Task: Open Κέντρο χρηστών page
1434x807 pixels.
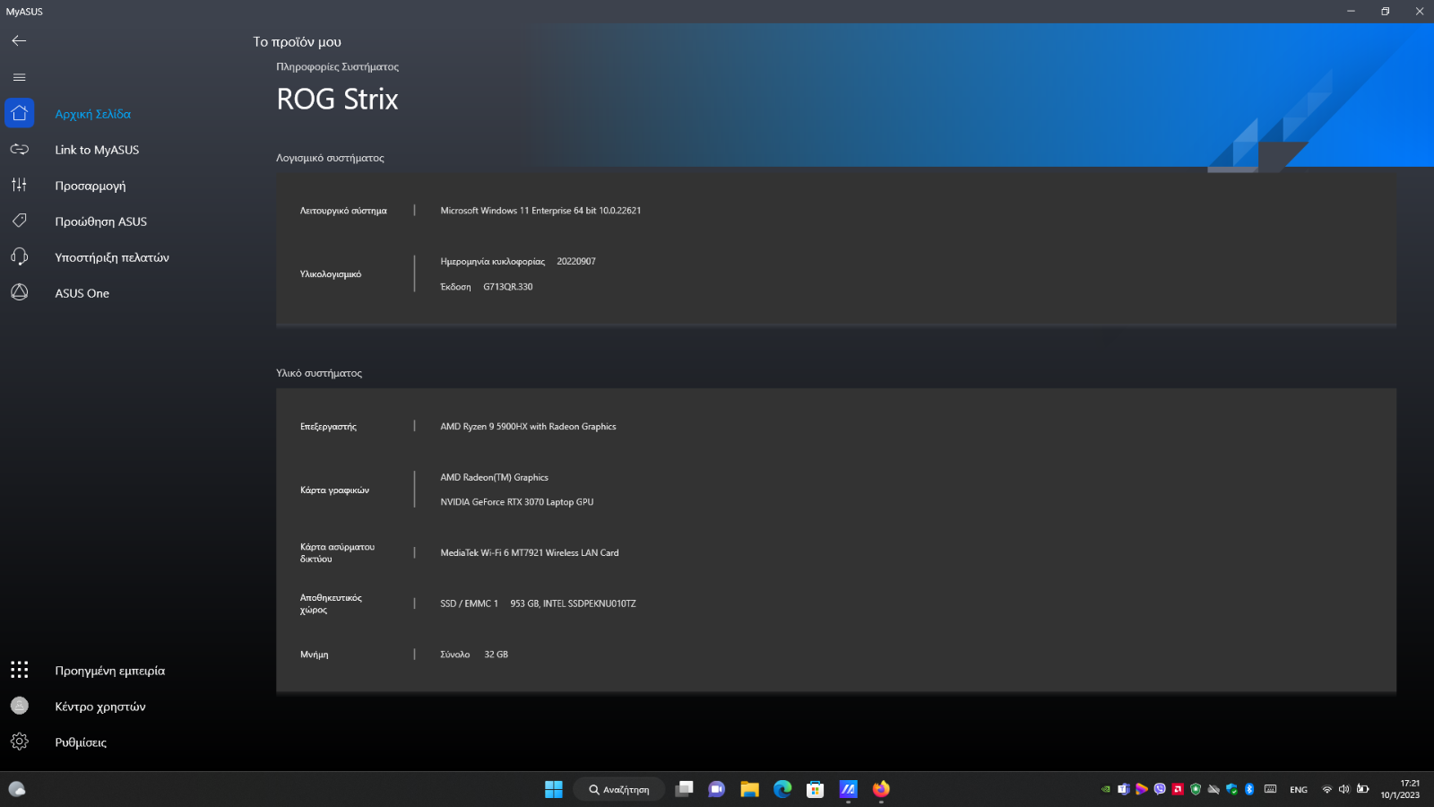Action: click(100, 707)
